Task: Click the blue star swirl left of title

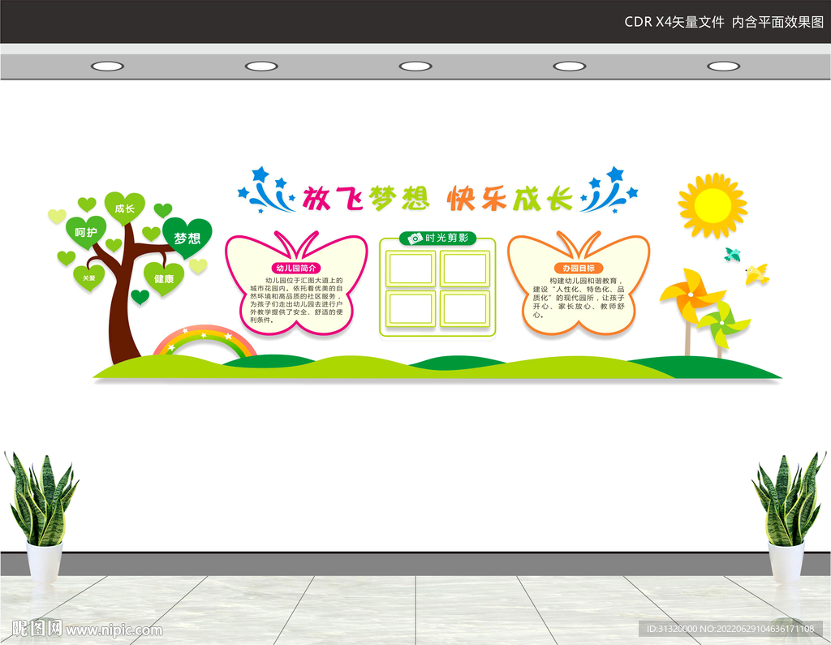Action: coord(266,191)
